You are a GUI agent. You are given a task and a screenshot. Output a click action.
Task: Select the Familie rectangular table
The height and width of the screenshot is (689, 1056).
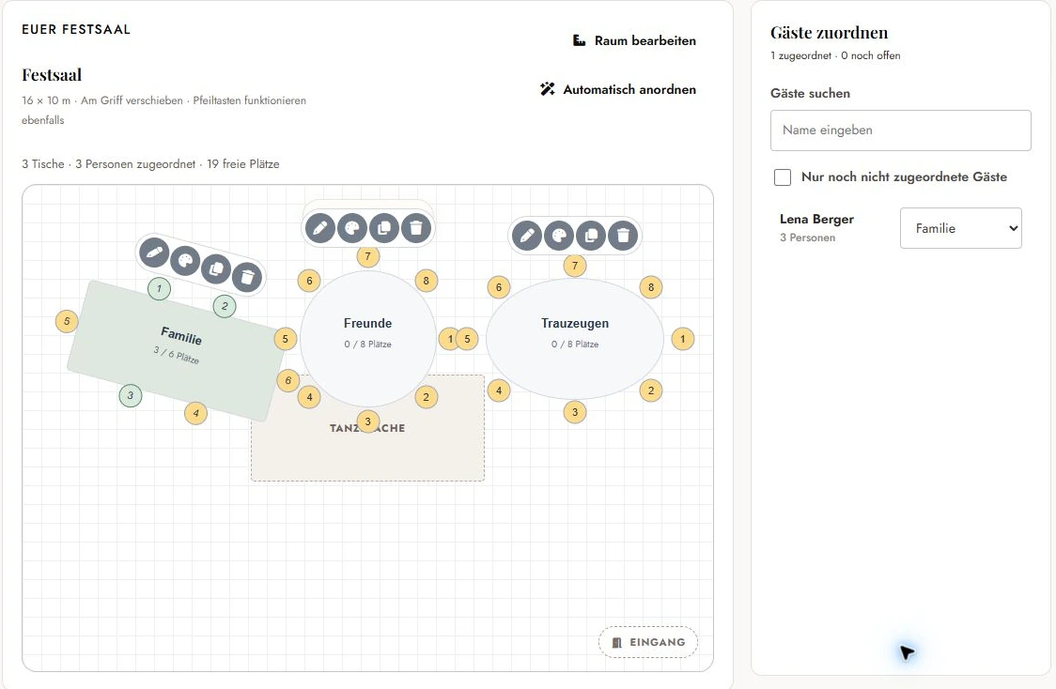(x=178, y=350)
